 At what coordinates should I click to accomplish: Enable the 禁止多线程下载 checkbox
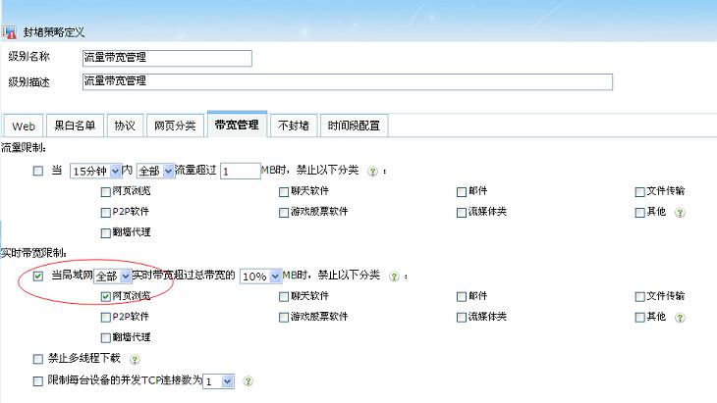[38, 360]
